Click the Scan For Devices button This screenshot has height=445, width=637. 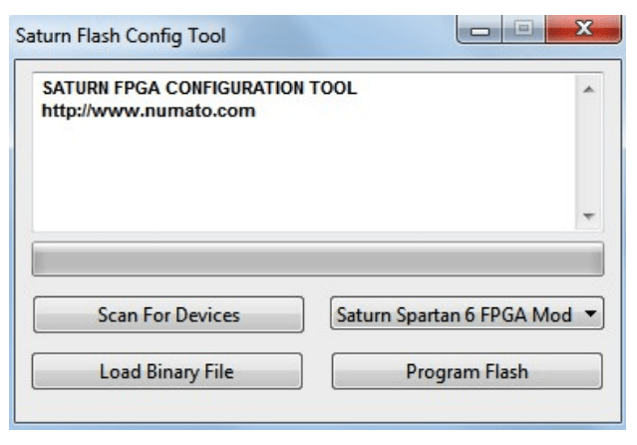tap(167, 314)
